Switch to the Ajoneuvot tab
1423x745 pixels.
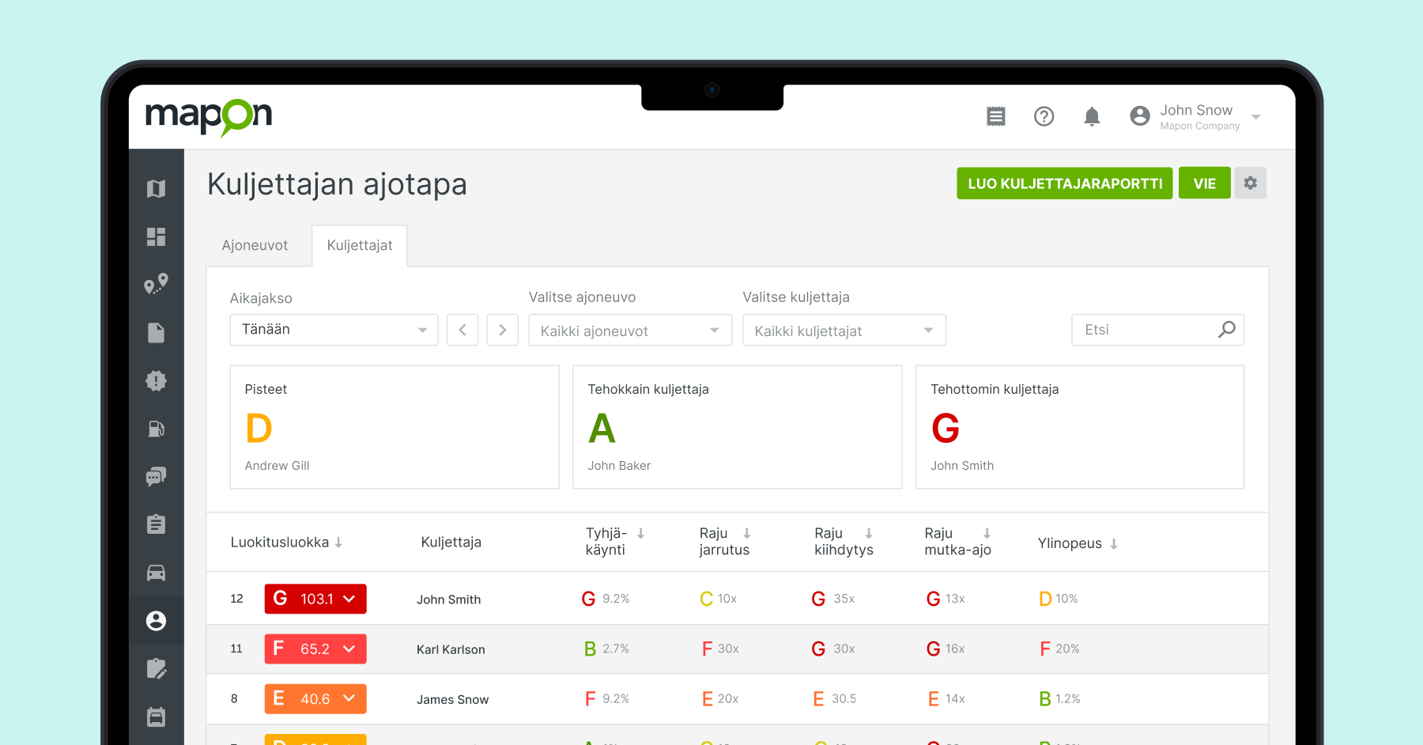tap(255, 246)
